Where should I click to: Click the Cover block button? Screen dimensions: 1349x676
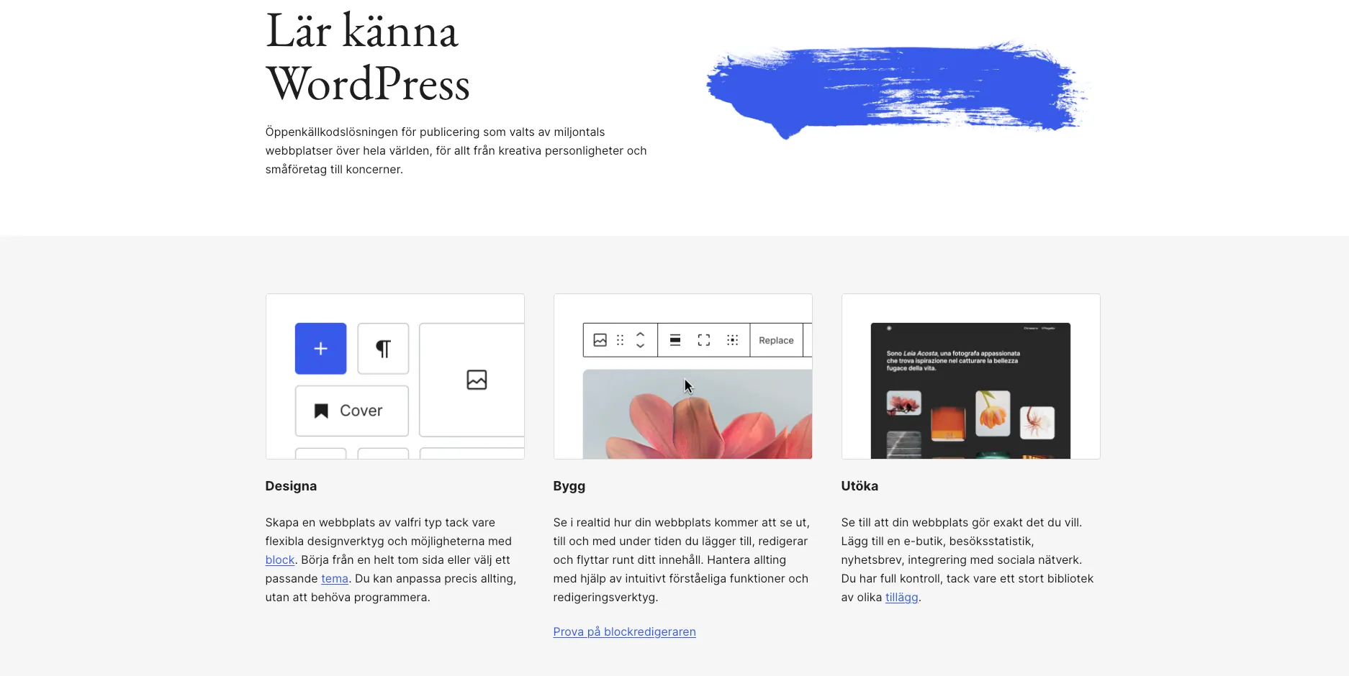[x=352, y=411]
